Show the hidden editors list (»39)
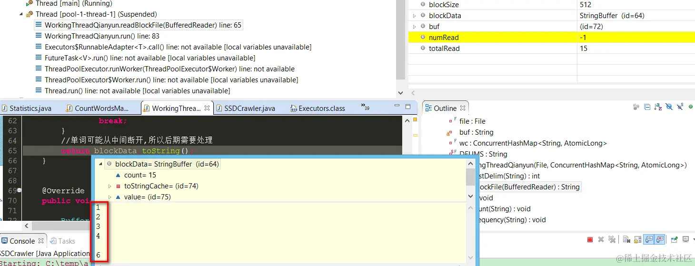Viewport: 695px width, 266px height. click(x=365, y=107)
